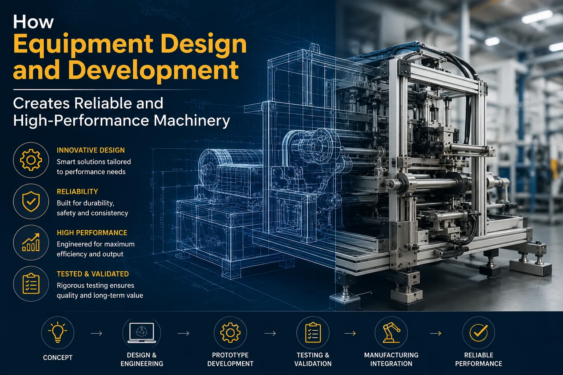Click the "Rigorous testing ensures" text line
This screenshot has height=375, width=563.
[x=95, y=286]
